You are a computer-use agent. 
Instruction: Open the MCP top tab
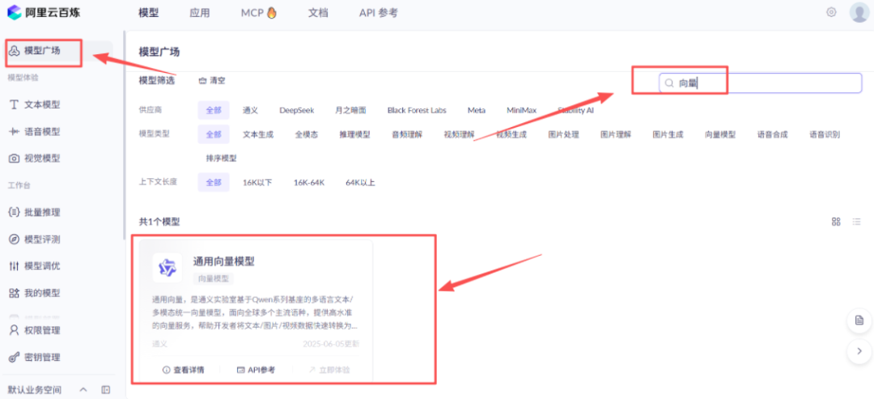point(259,13)
